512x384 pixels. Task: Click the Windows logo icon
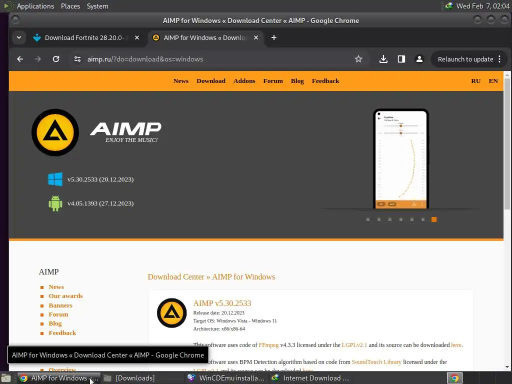(55, 179)
